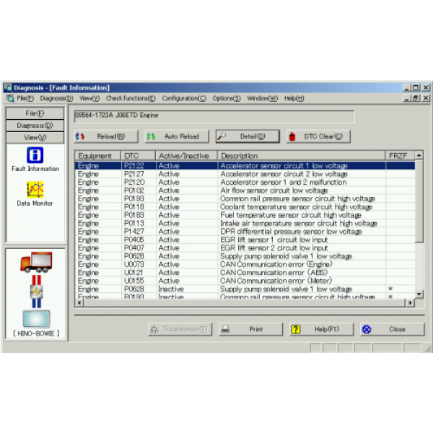Select the P2122 accelerator sensor fault row

245,165
